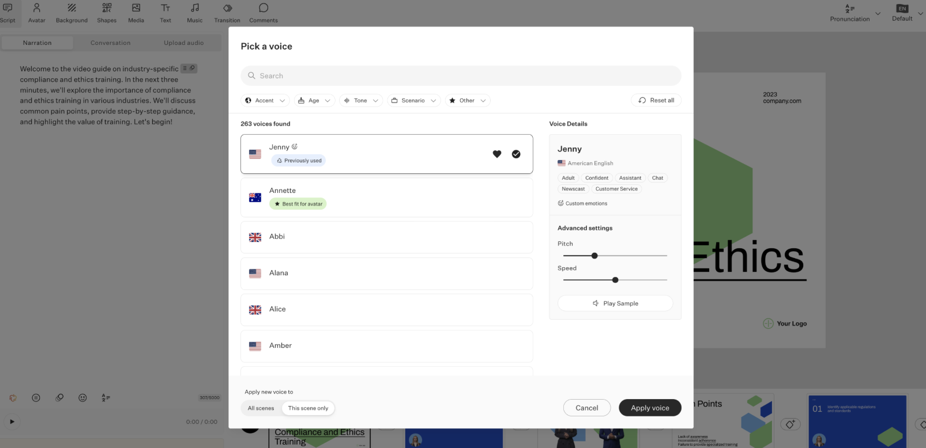The image size is (926, 448).
Task: Select All scenes option
Action: [261, 408]
